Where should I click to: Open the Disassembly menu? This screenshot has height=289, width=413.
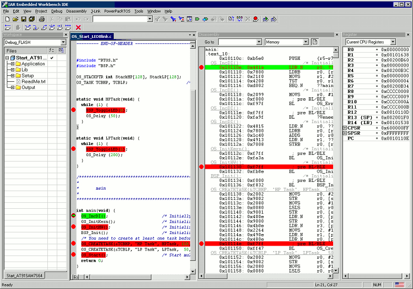tap(76, 11)
